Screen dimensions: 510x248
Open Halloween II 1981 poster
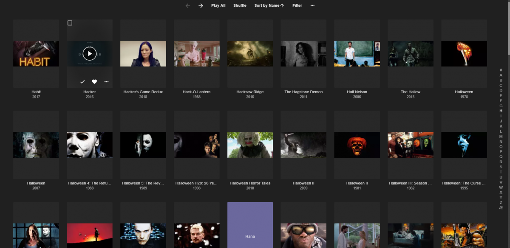(357, 145)
